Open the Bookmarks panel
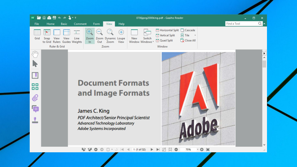The image size is (297, 167). pyautogui.click(x=35, y=75)
